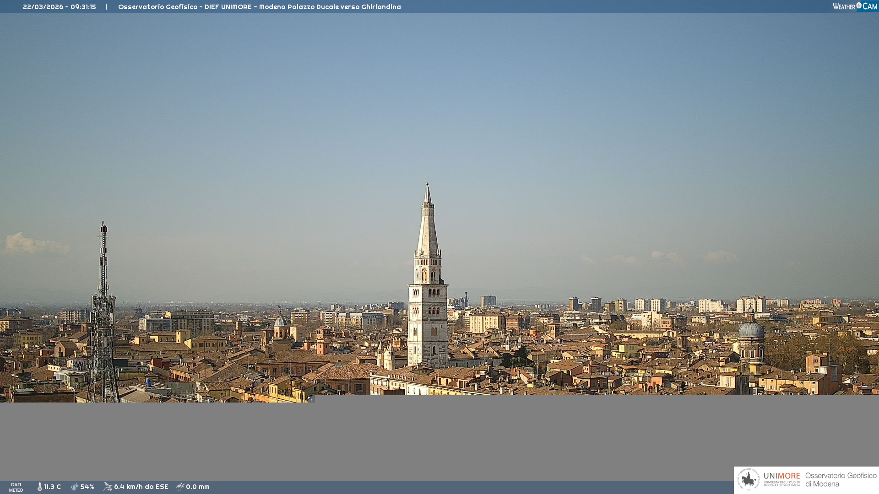Click the UNIMORE university seal emblem
Image resolution: width=879 pixels, height=494 pixels.
tap(749, 480)
